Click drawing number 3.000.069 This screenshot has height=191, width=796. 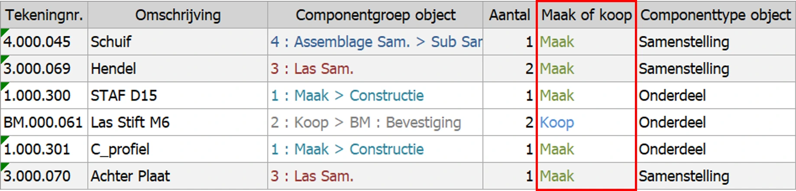point(37,69)
